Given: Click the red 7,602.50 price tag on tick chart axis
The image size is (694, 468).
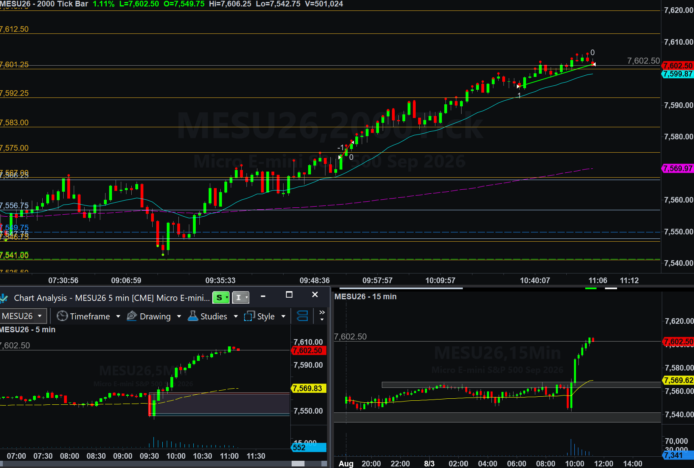Looking at the screenshot, I should tap(678, 66).
